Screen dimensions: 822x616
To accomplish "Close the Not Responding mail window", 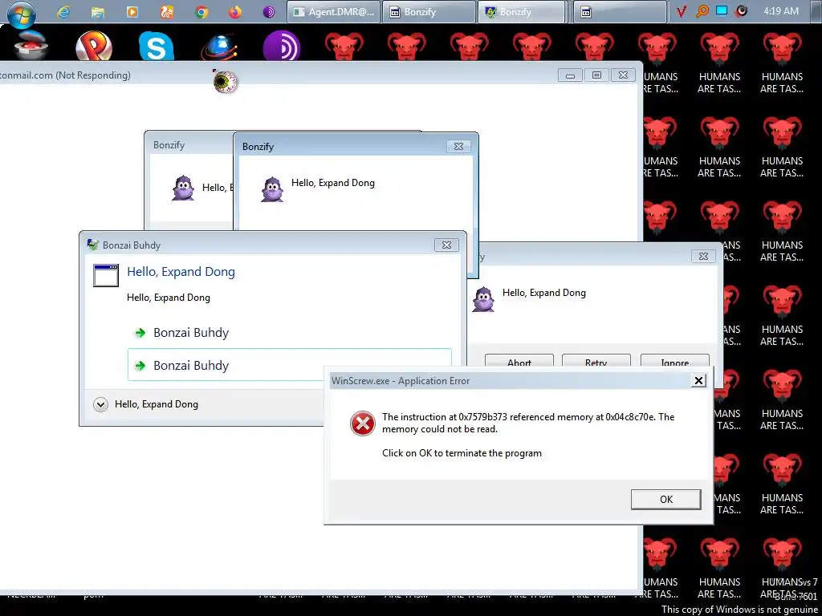I will click(623, 75).
